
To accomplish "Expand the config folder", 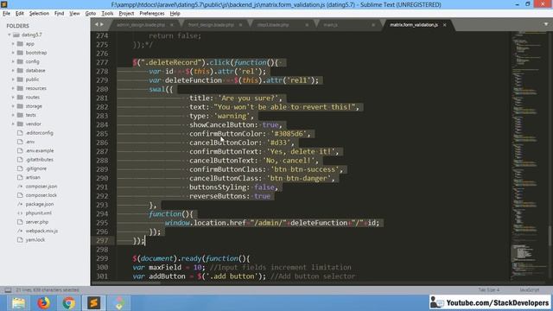I will pyautogui.click(x=13, y=61).
